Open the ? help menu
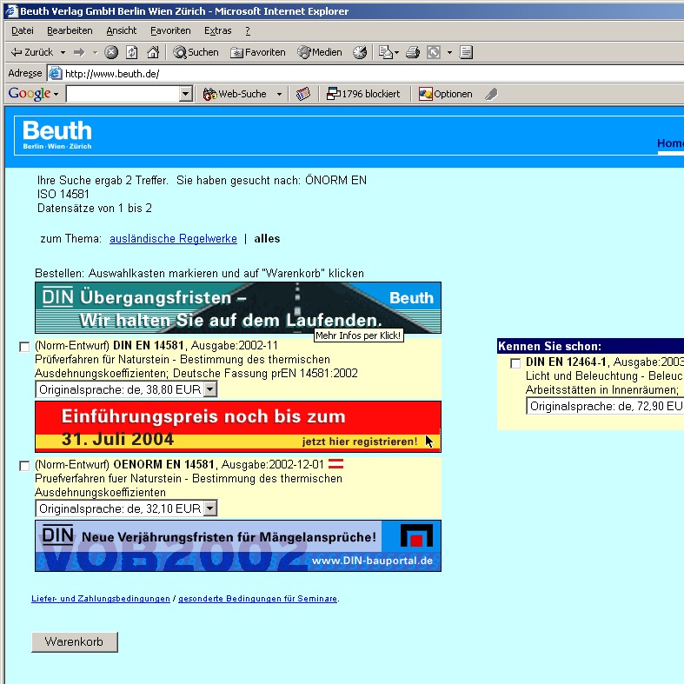Viewport: 684px width, 684px height. tap(248, 30)
